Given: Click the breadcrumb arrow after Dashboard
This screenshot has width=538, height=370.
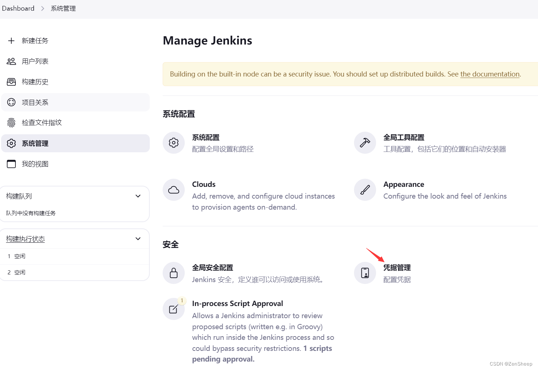Looking at the screenshot, I should (43, 8).
